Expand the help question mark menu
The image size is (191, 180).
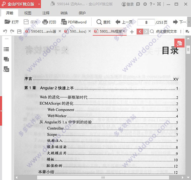pyautogui.click(x=152, y=4)
